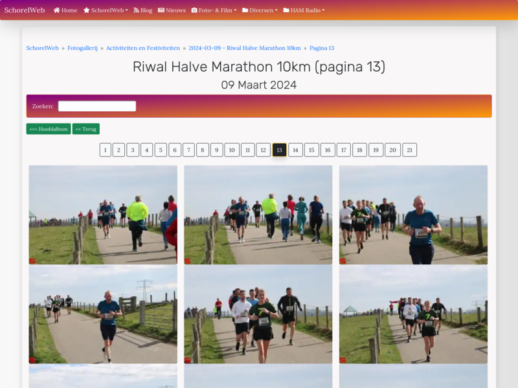This screenshot has height=388, width=518.
Task: Go to gallery page 1
Action: pyautogui.click(x=106, y=150)
